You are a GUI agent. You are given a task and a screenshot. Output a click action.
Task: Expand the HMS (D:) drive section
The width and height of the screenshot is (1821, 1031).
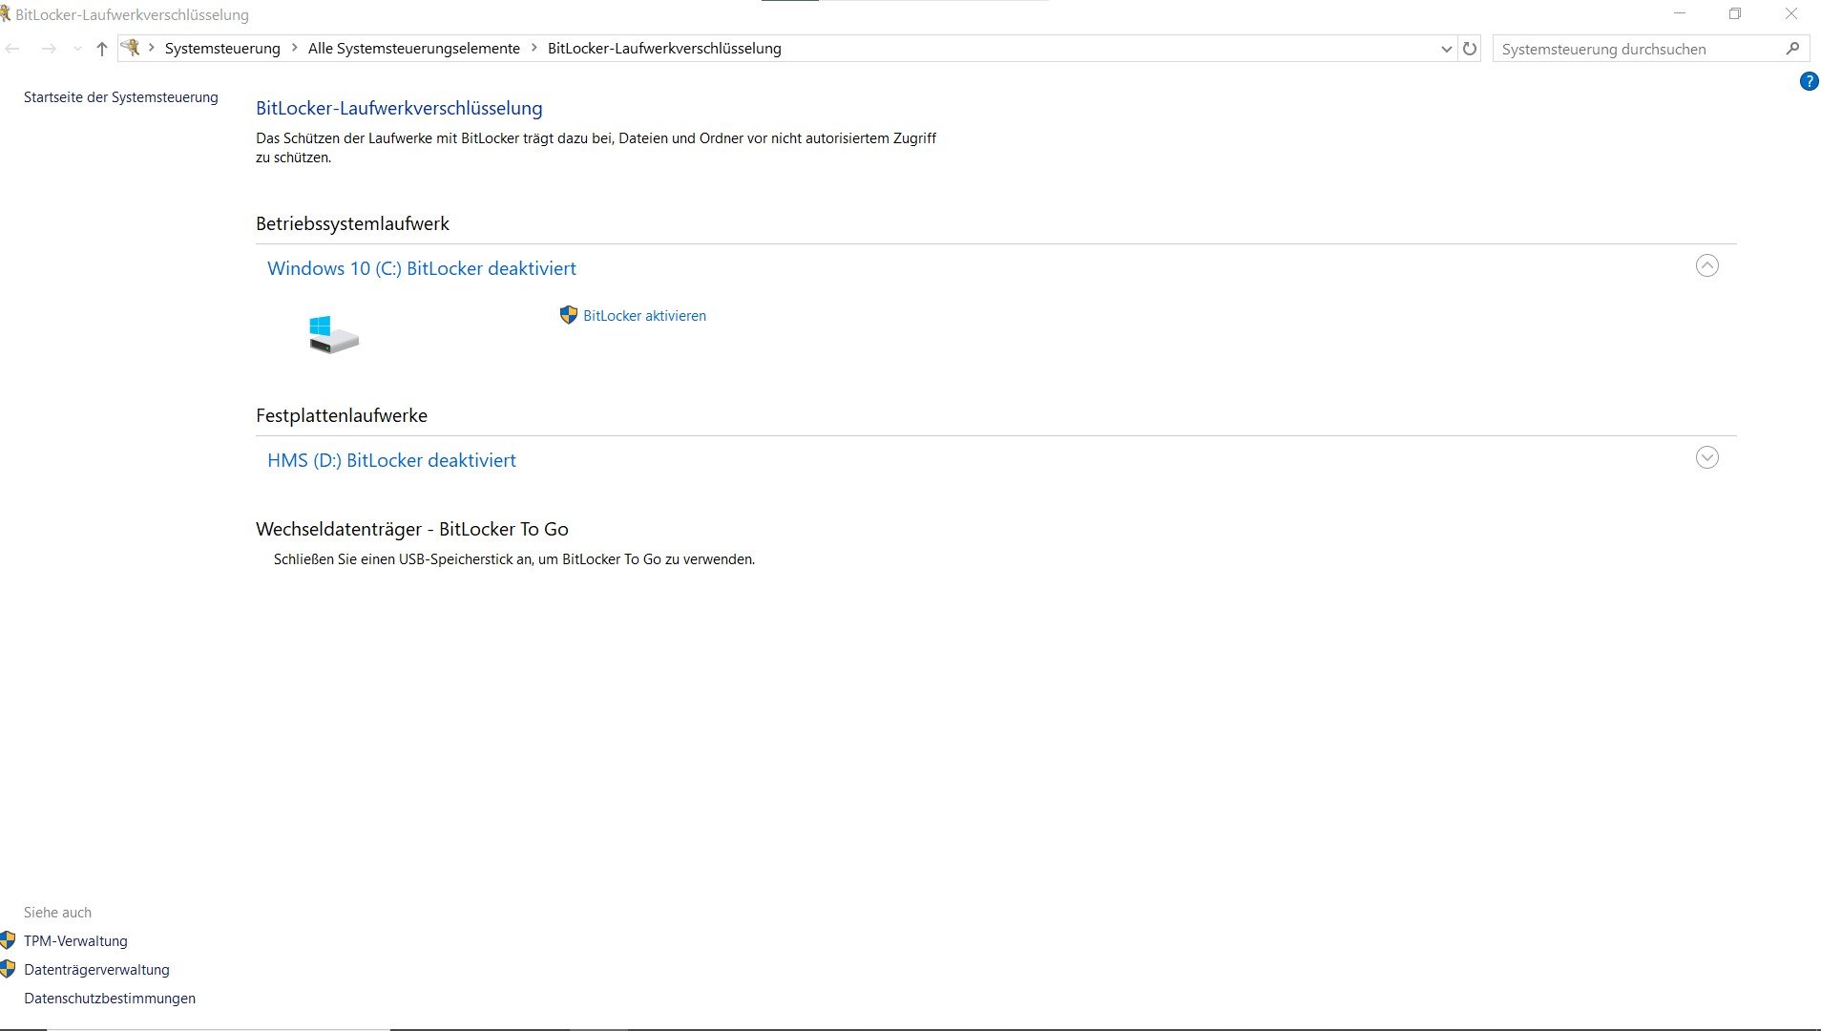pyautogui.click(x=1707, y=457)
